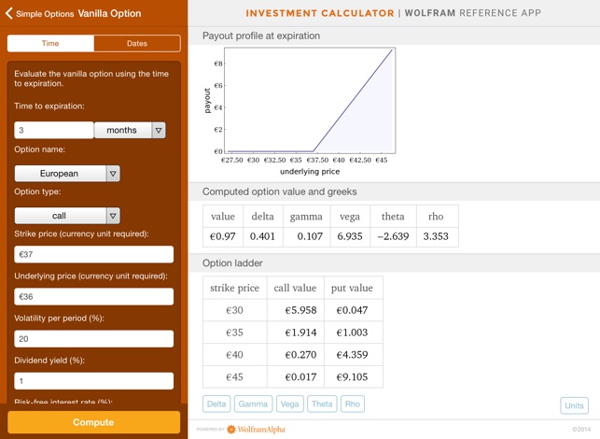Viewport: 600px width, 439px height.
Task: Expand the European option name dropdown
Action: pyautogui.click(x=67, y=174)
